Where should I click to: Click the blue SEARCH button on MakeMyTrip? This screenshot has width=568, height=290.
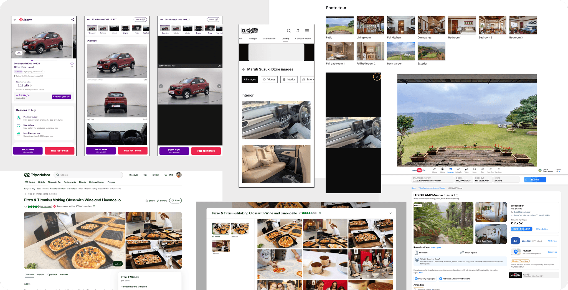click(x=535, y=180)
